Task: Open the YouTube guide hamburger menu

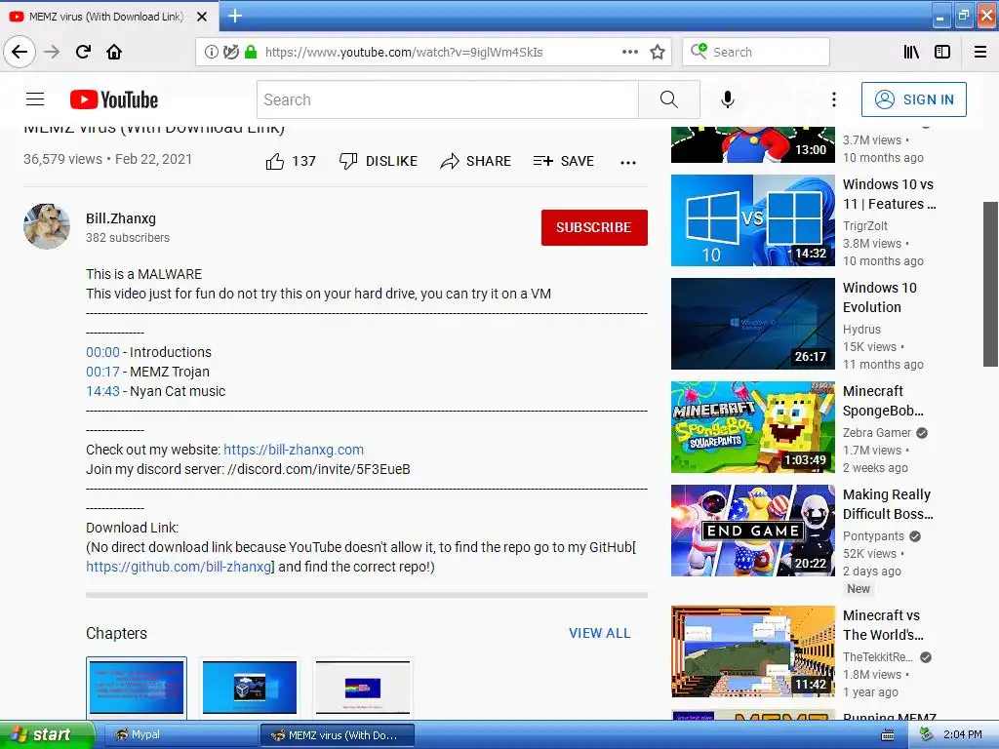Action: [35, 99]
